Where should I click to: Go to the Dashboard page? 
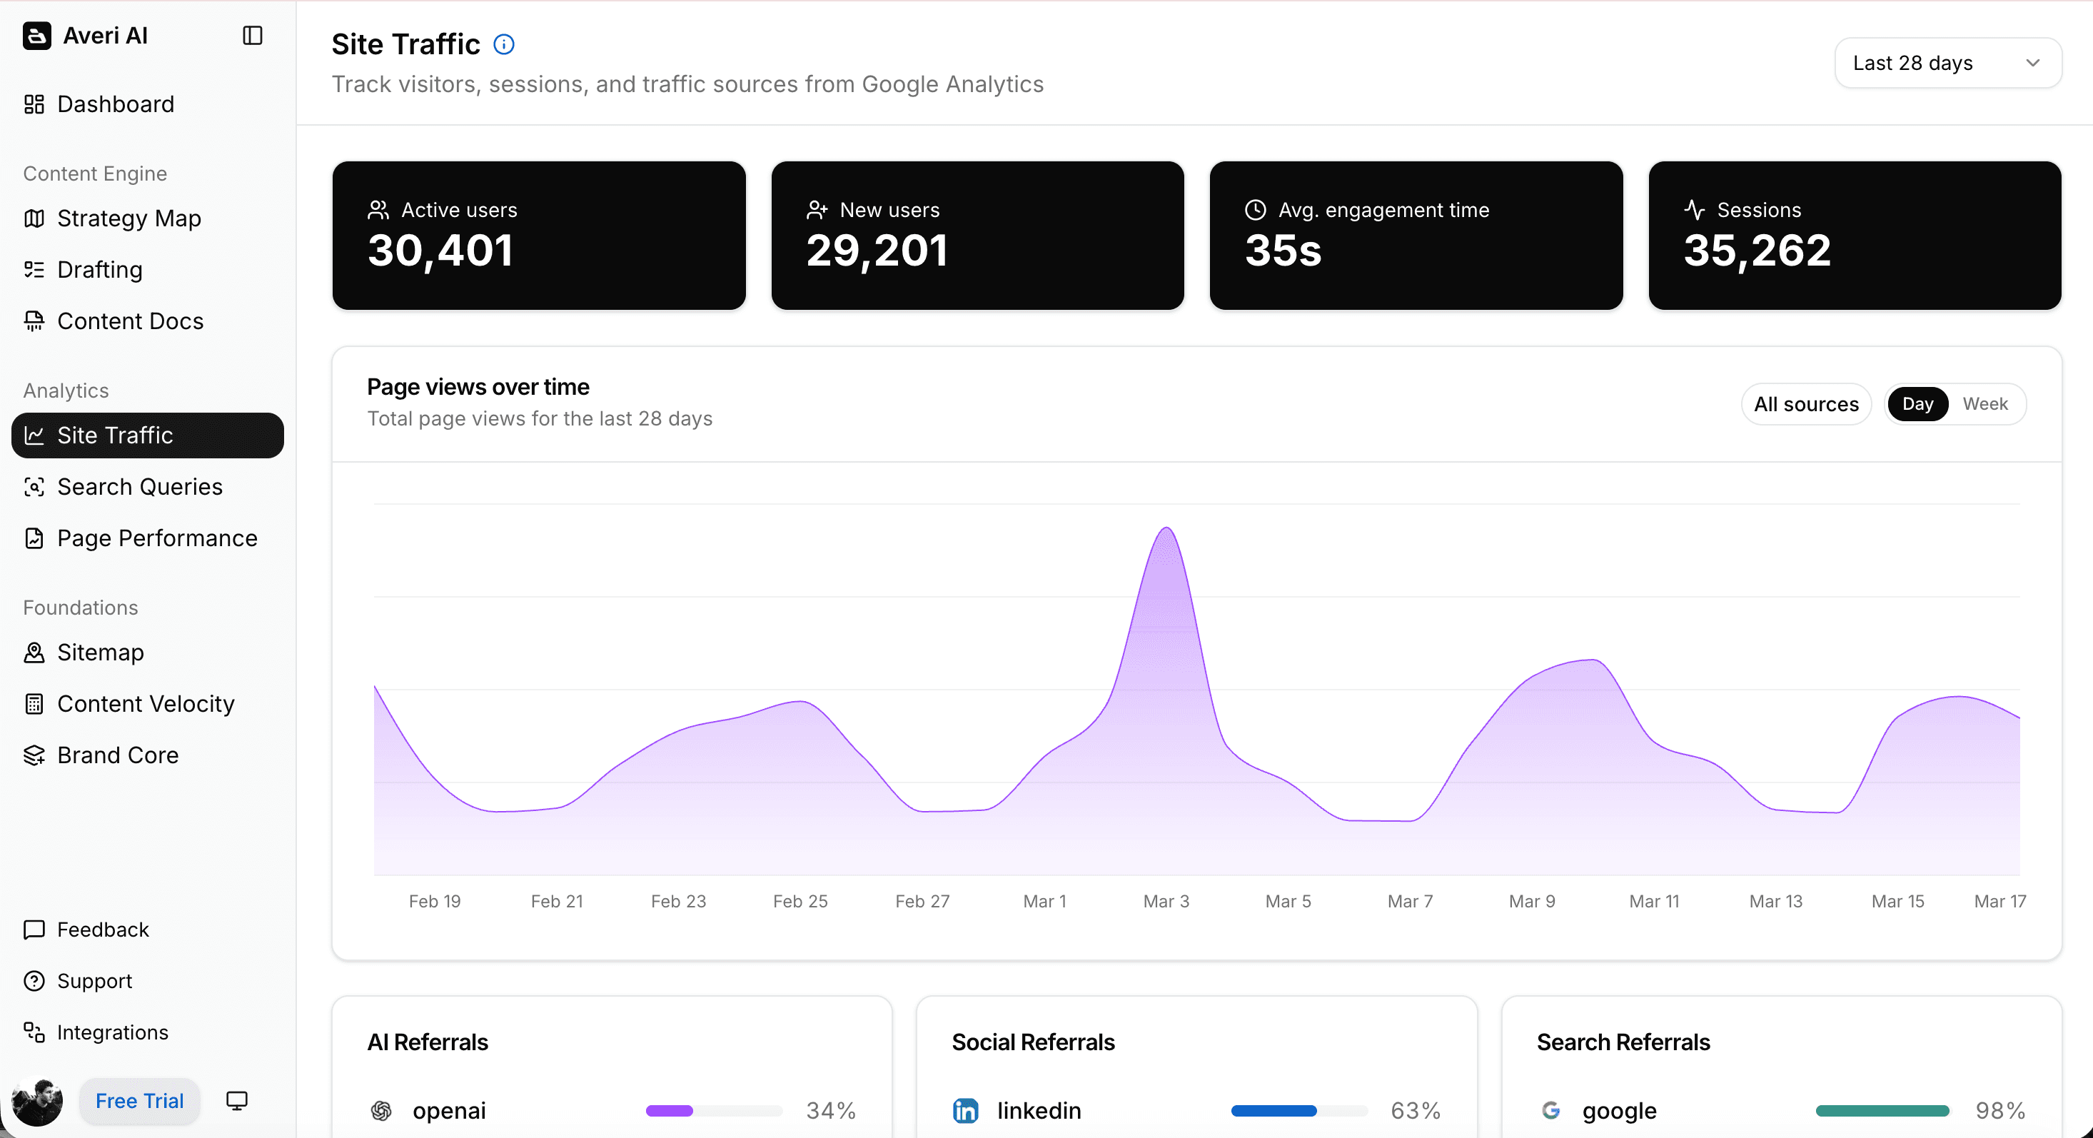point(116,104)
